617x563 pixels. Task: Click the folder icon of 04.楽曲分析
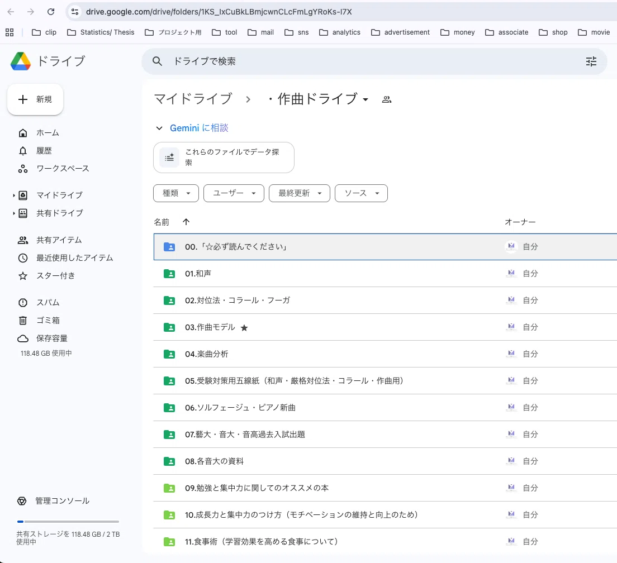click(x=169, y=354)
